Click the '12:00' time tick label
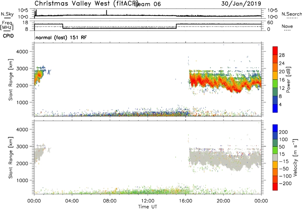Image resolution: width=302 pixels, height=209 pixels. [148, 201]
